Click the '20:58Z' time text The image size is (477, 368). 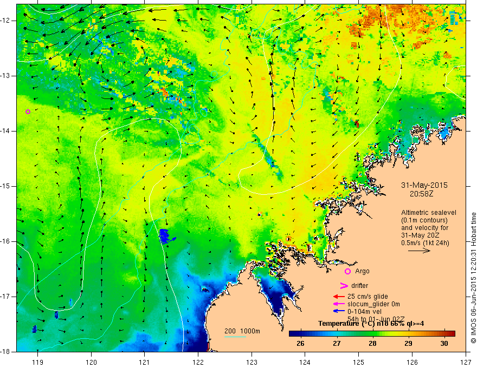421,193
